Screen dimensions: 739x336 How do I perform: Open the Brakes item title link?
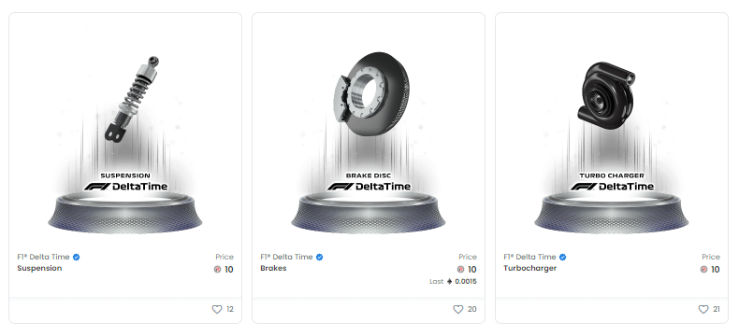coord(273,268)
